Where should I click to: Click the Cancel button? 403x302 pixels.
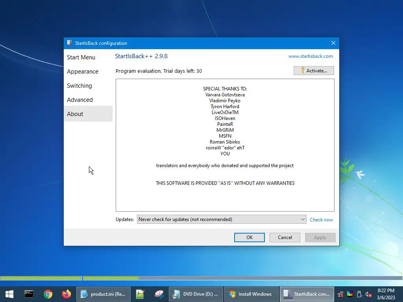[285, 237]
